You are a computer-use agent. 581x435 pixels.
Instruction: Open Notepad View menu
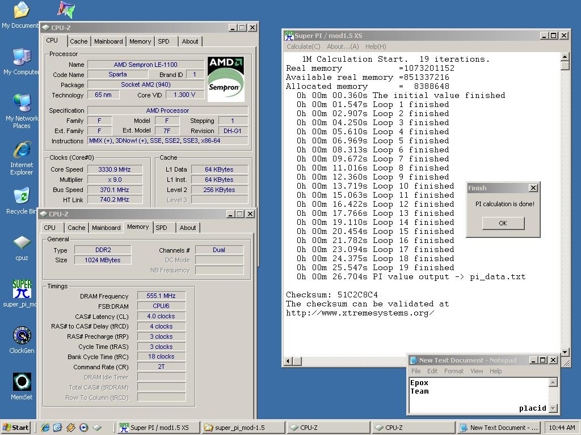tap(477, 371)
